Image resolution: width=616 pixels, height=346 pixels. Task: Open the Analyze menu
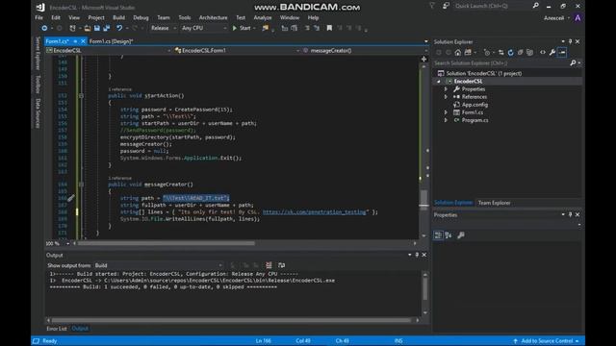click(263, 17)
